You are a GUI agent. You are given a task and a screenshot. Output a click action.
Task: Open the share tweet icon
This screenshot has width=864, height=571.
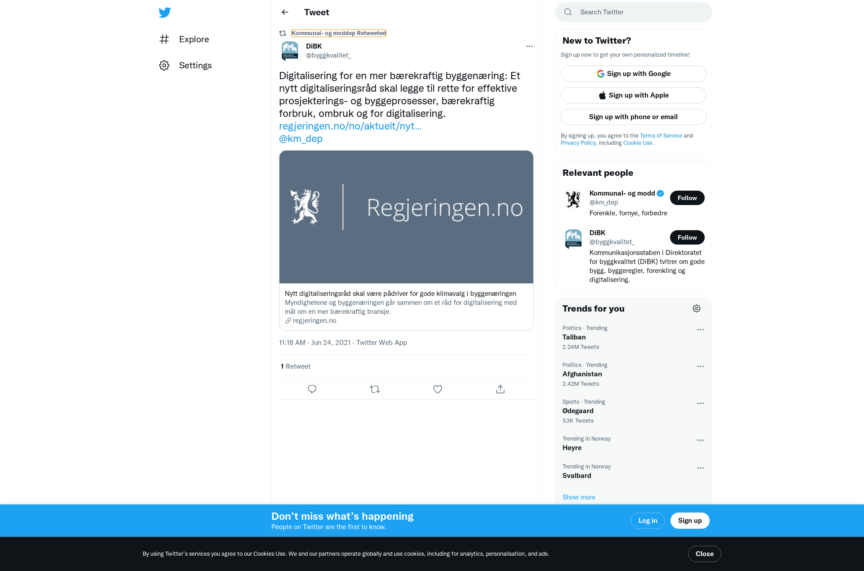pyautogui.click(x=500, y=389)
